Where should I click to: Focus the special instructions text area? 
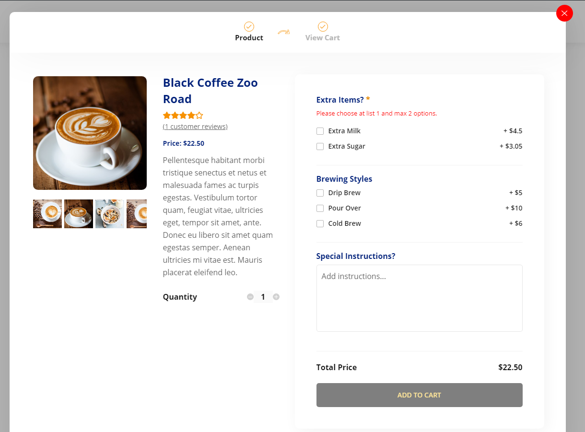click(x=419, y=298)
